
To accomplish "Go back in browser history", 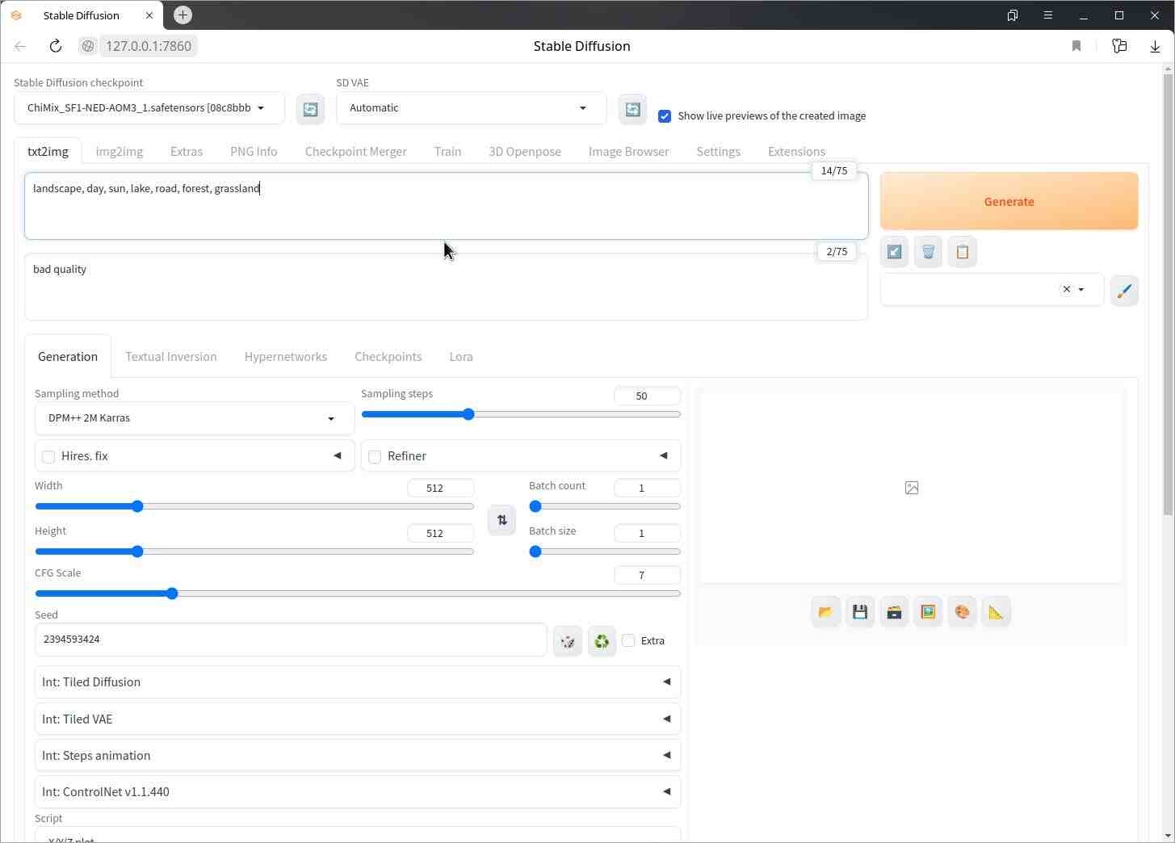I will click(20, 46).
